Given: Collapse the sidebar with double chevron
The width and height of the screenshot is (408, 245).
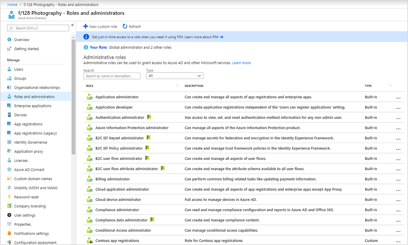Looking at the screenshot, I should (73, 25).
